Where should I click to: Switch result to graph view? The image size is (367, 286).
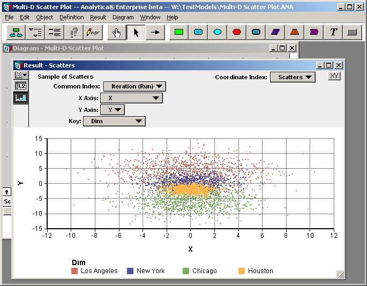point(21,98)
